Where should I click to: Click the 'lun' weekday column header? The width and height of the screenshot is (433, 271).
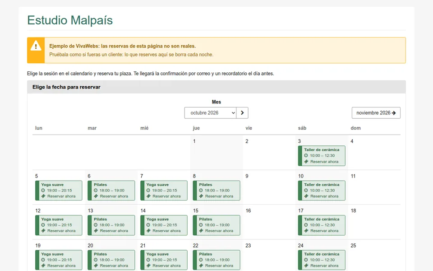[x=39, y=128]
